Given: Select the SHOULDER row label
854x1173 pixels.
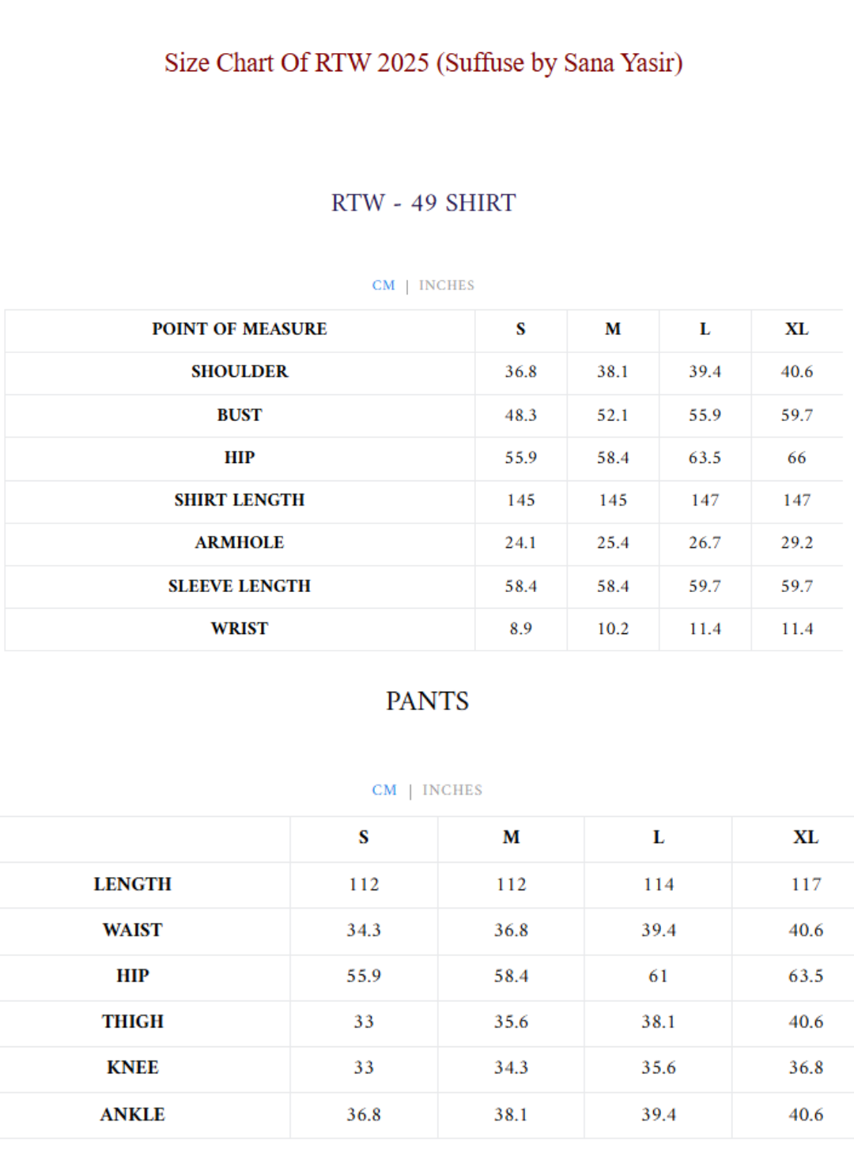Looking at the screenshot, I should point(240,372).
